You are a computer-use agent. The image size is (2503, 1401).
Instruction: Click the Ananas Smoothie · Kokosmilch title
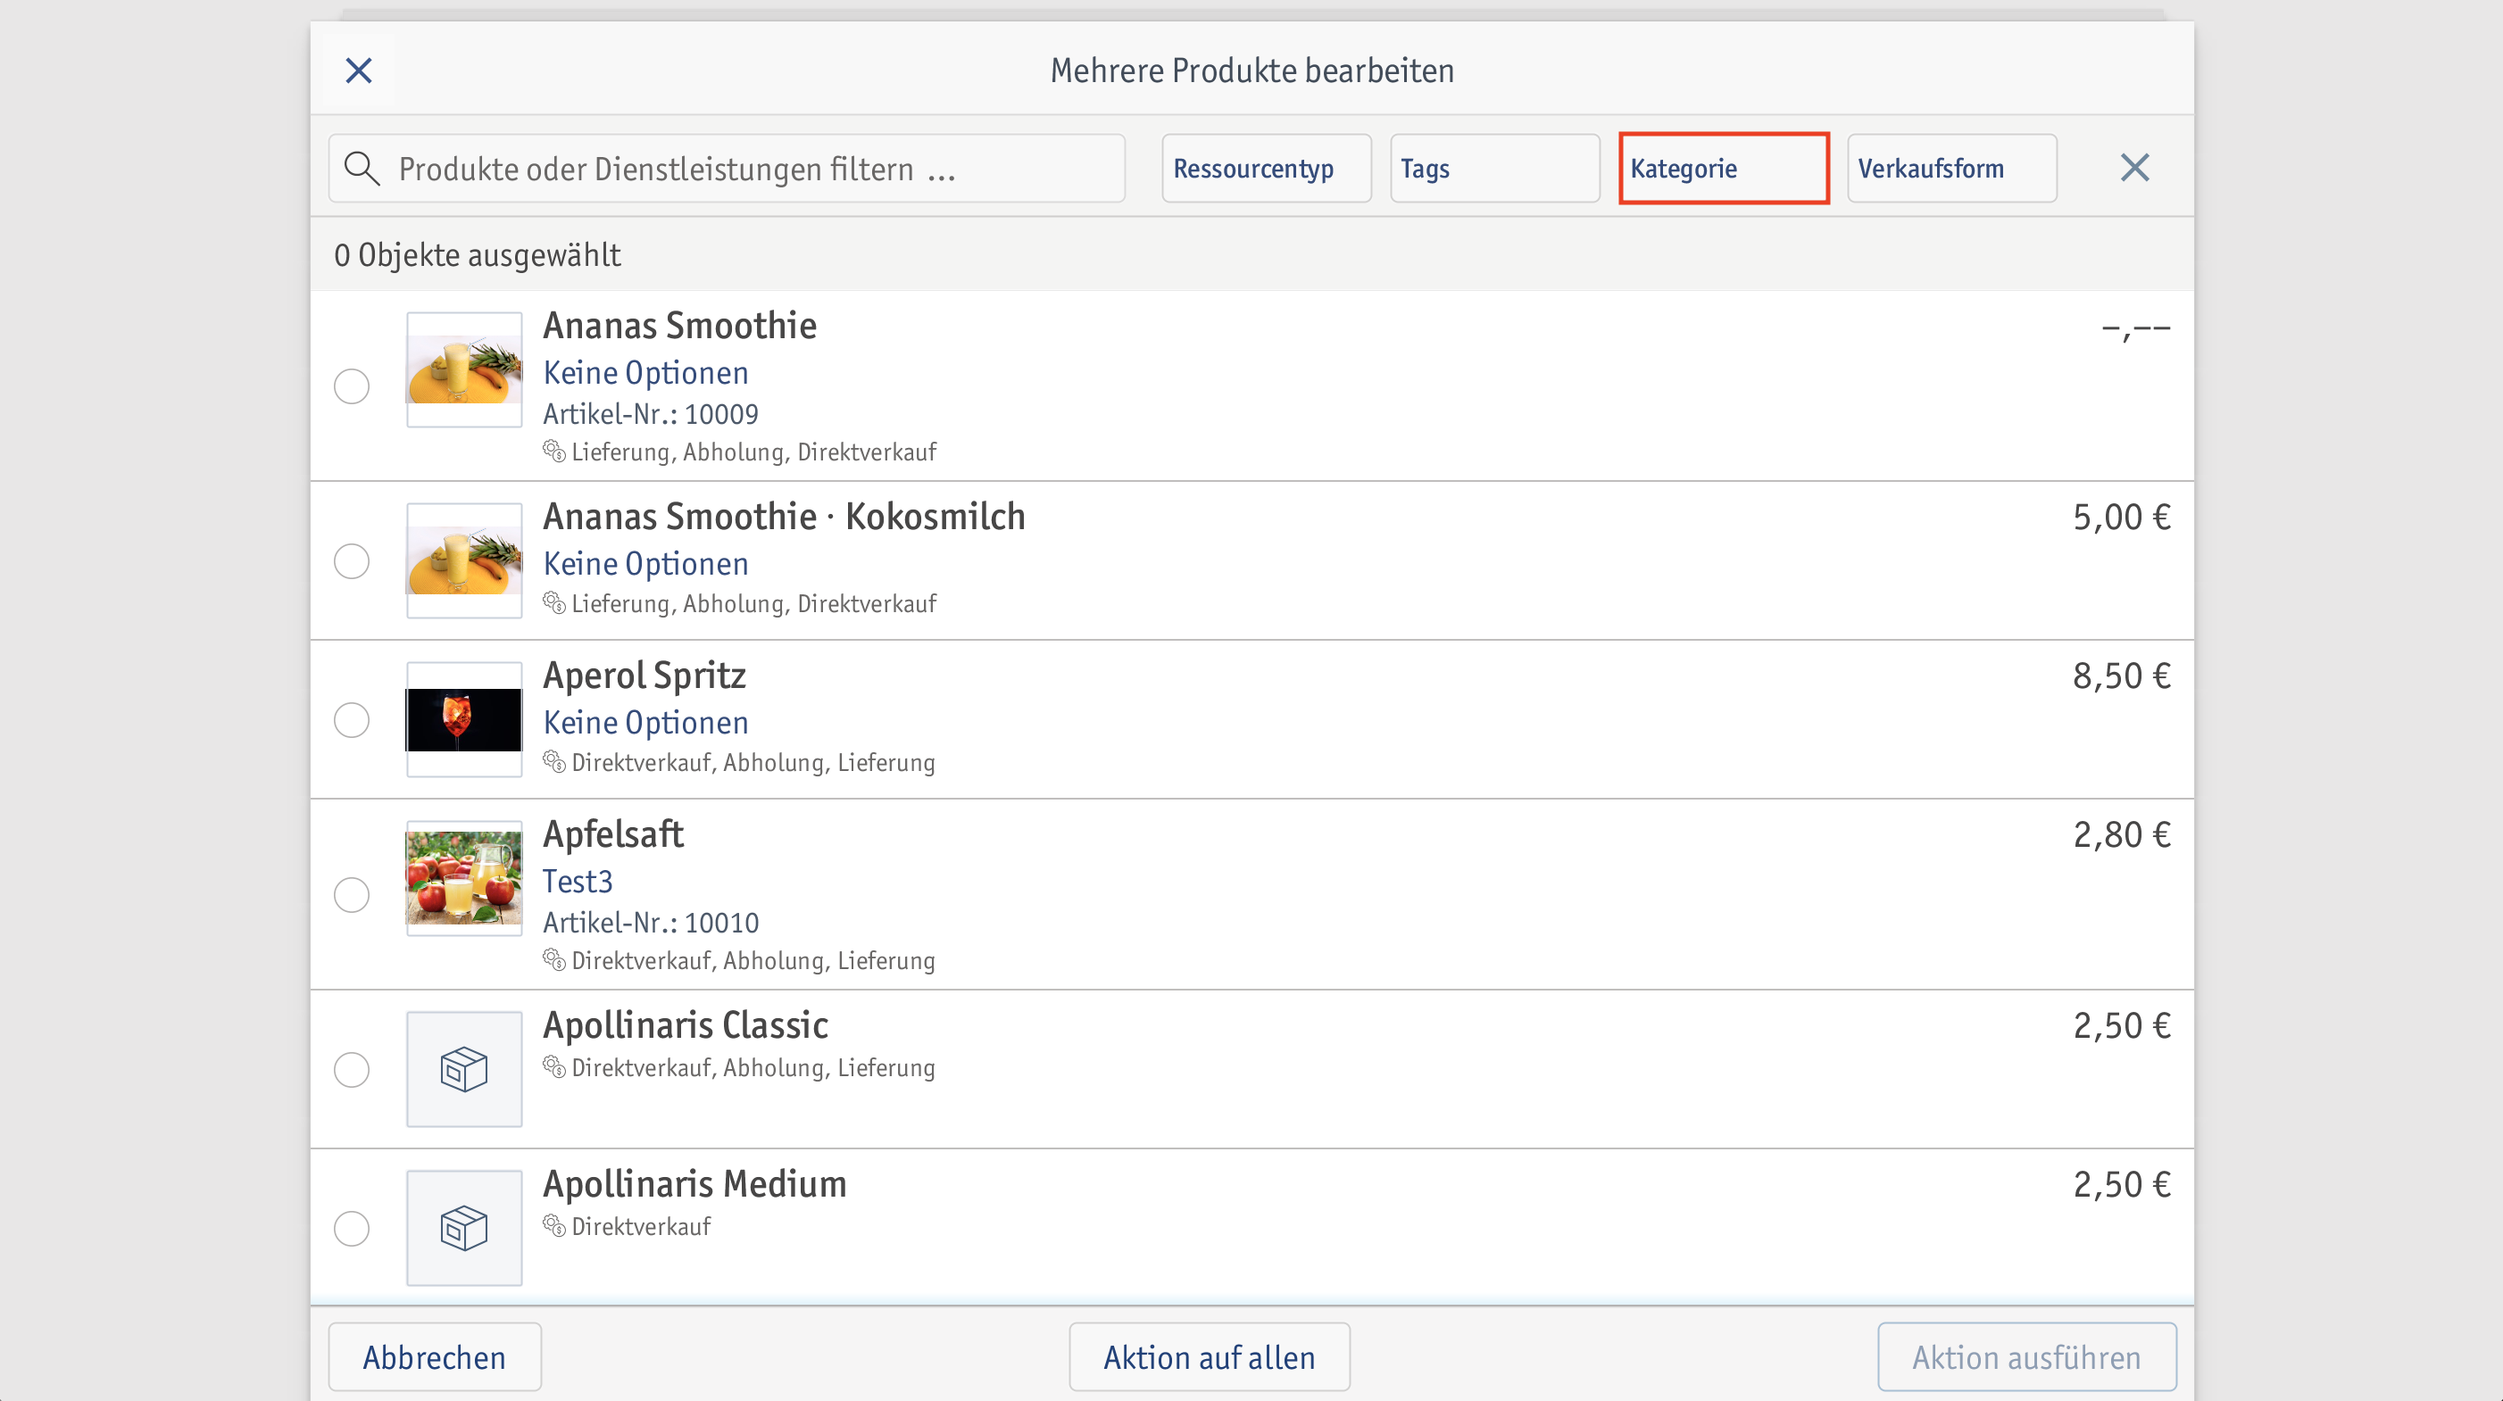(x=784, y=517)
